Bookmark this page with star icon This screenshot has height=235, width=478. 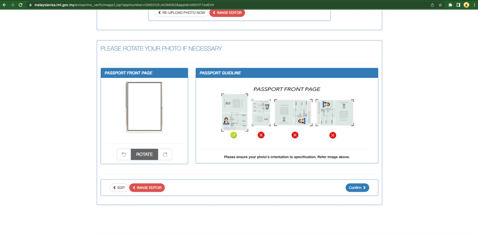(x=440, y=5)
